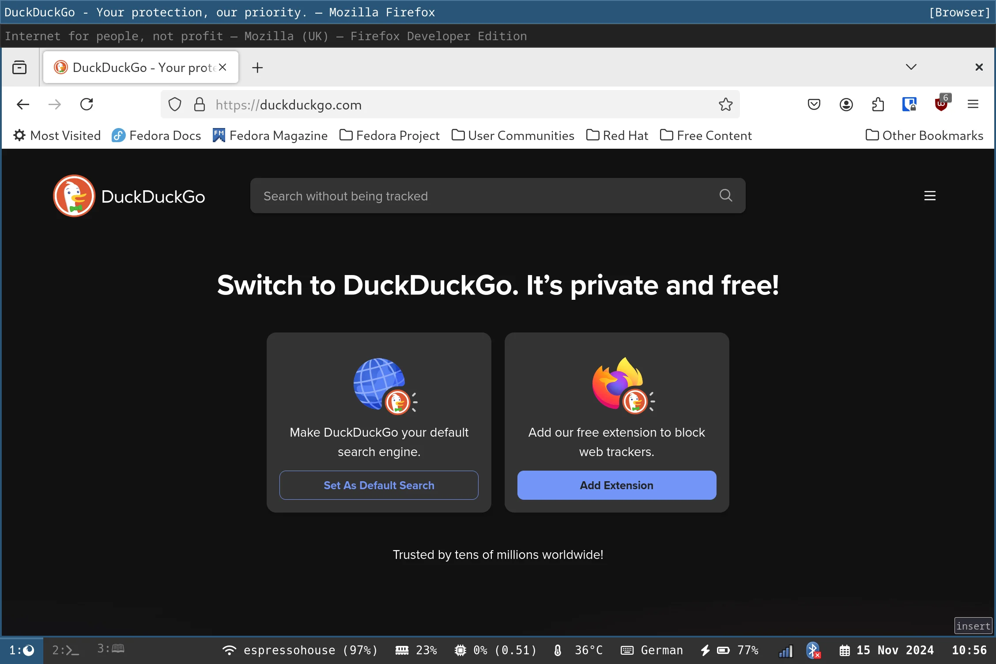Open the tracking protection shield icon
The image size is (996, 664).
click(175, 105)
